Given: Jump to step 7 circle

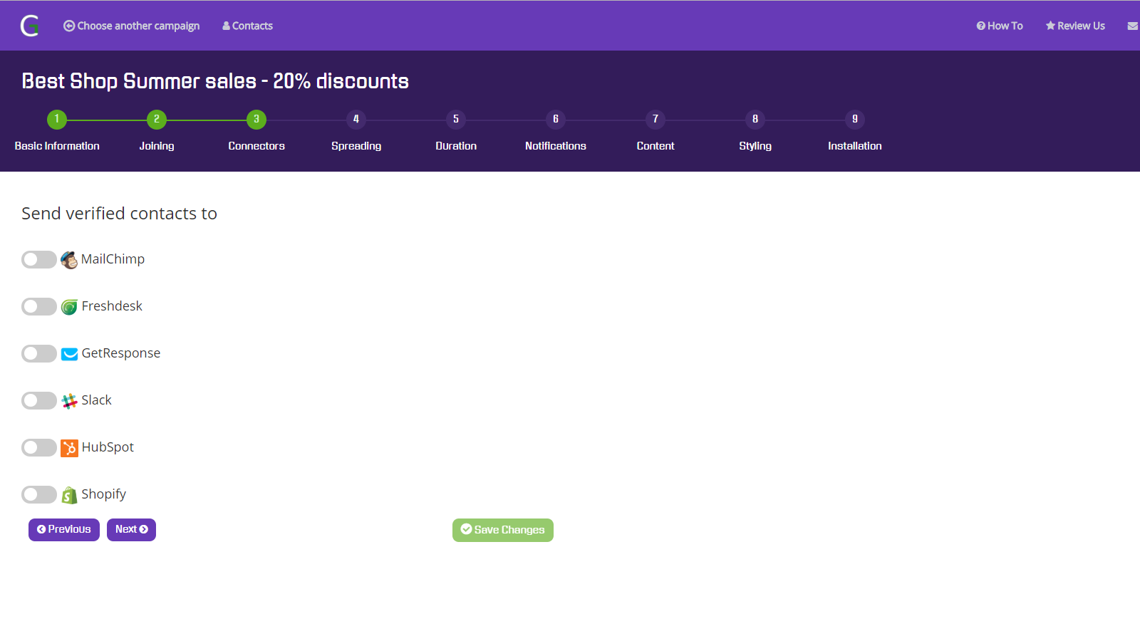Looking at the screenshot, I should (x=655, y=120).
